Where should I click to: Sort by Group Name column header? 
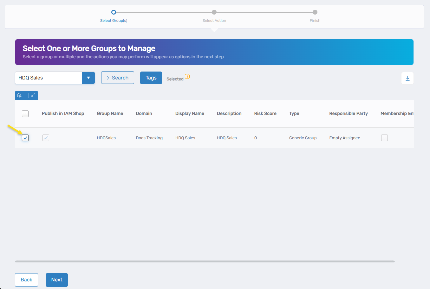[110, 114]
